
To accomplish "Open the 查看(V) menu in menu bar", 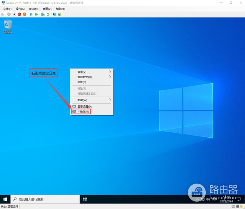I will [x=47, y=9].
